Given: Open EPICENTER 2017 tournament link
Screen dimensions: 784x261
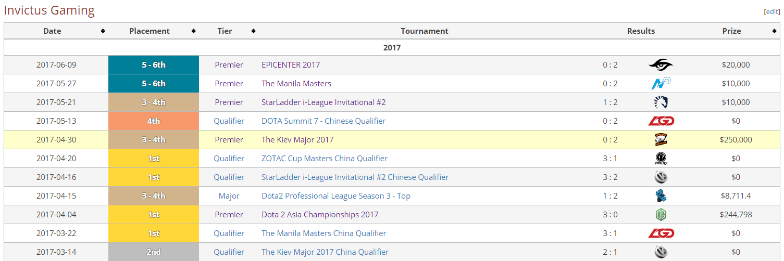Looking at the screenshot, I should [x=291, y=65].
